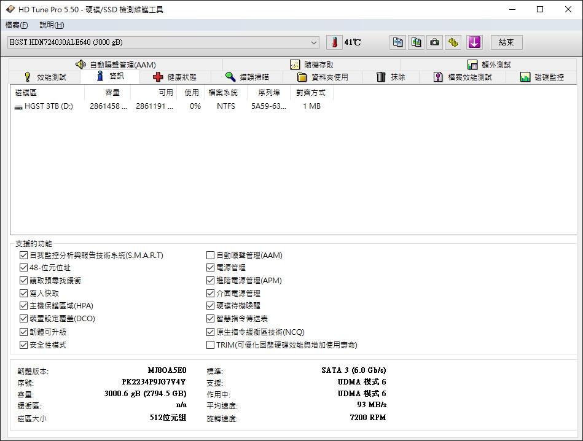
Task: Click the document icon on 檔案效能測試 tab
Action: click(439, 77)
